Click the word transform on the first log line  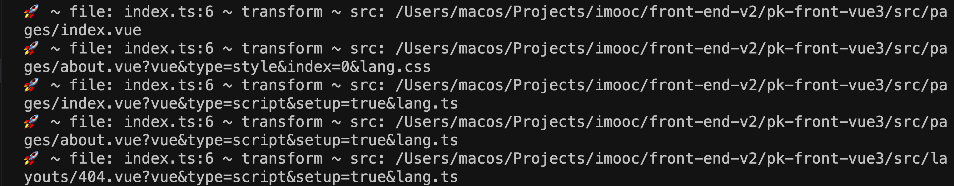pos(282,12)
